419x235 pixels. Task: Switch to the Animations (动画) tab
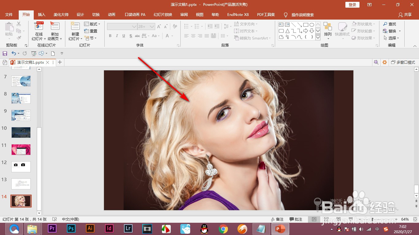111,15
